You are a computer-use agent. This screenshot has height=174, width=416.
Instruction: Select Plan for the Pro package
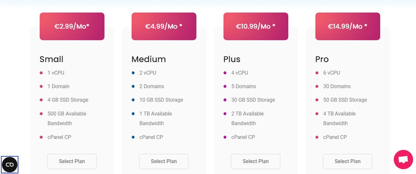[348, 161]
